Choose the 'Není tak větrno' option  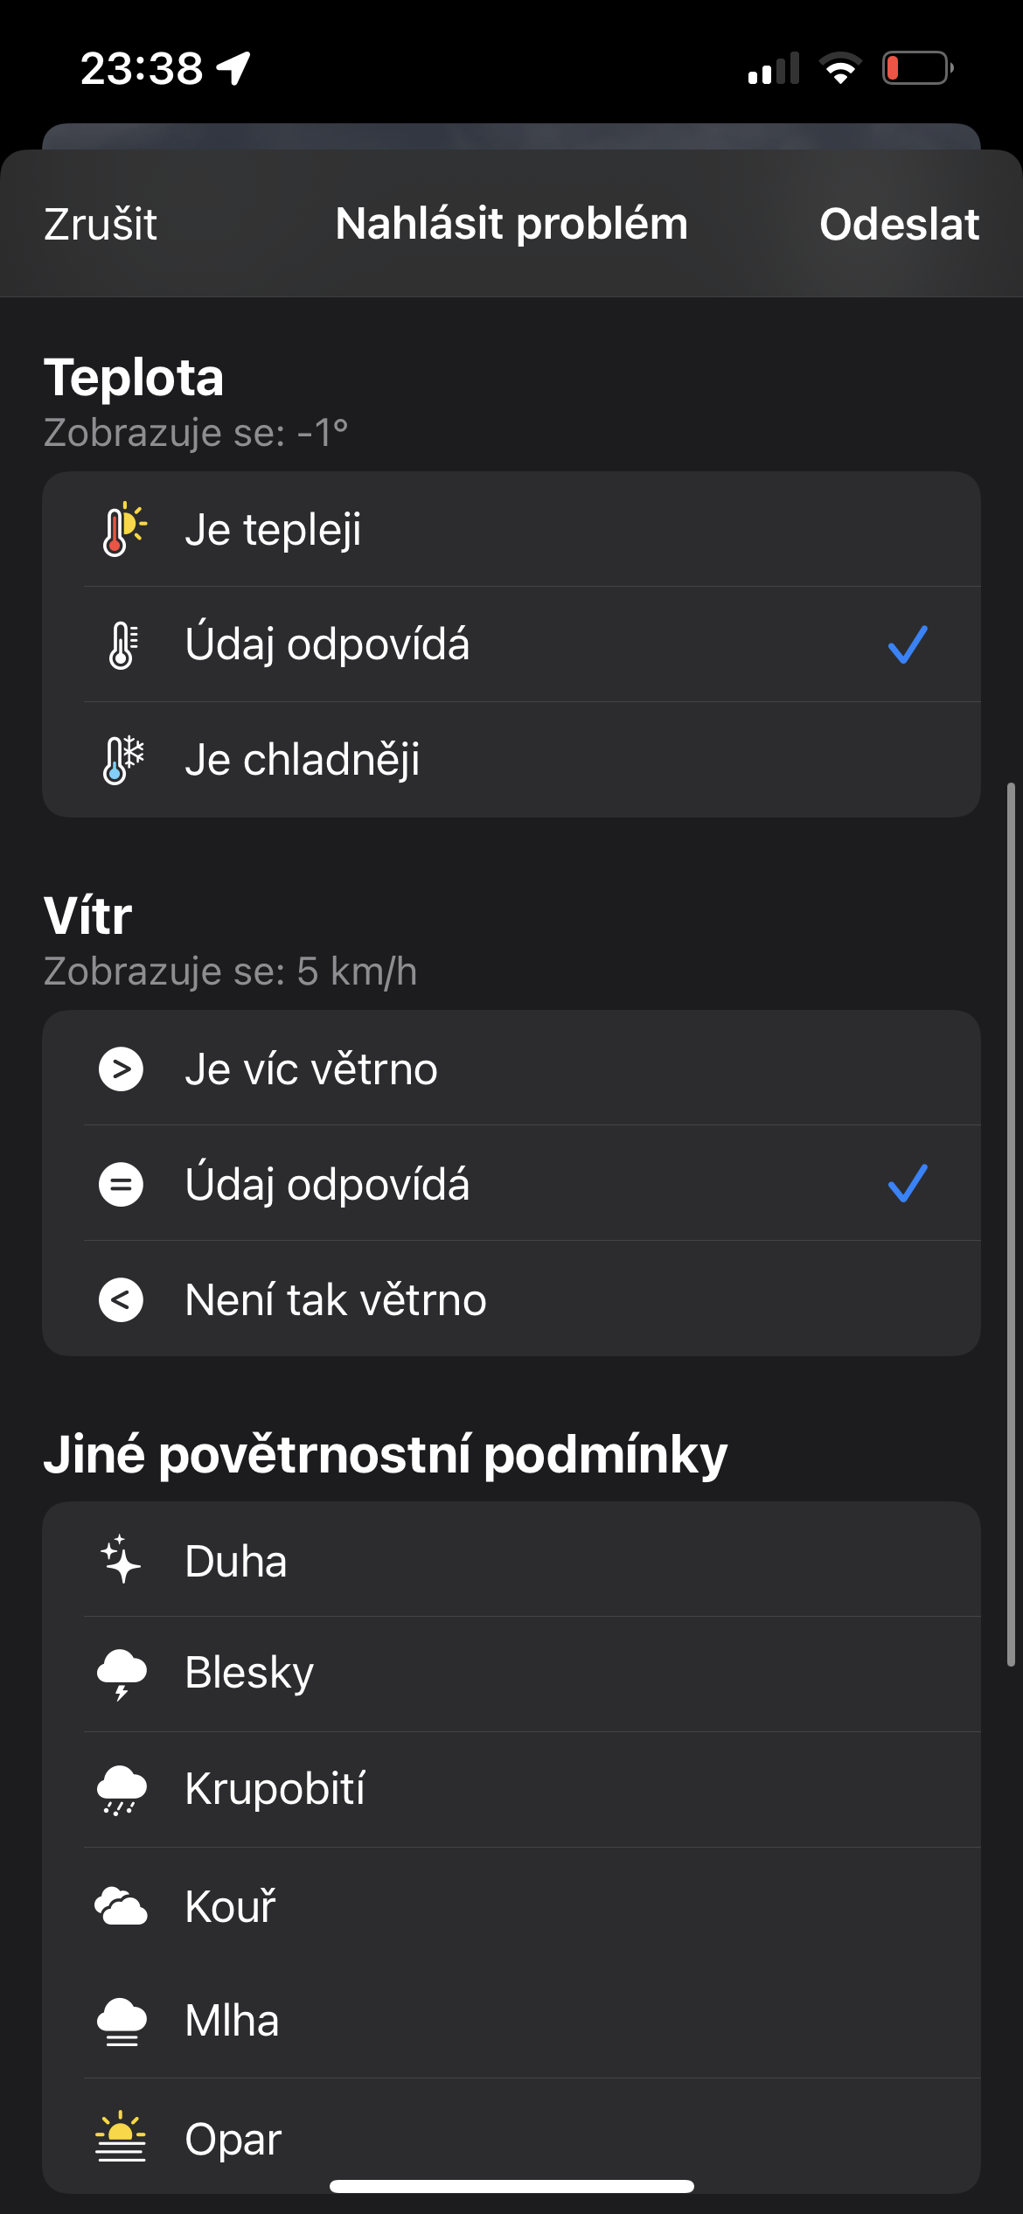(336, 1299)
